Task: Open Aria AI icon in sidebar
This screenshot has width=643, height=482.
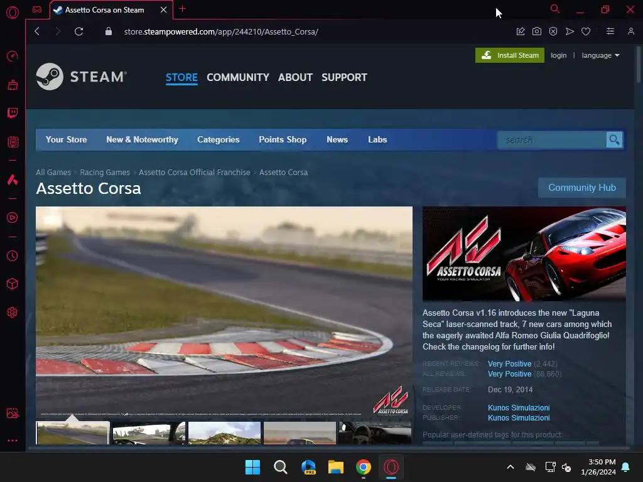Action: [x=13, y=179]
